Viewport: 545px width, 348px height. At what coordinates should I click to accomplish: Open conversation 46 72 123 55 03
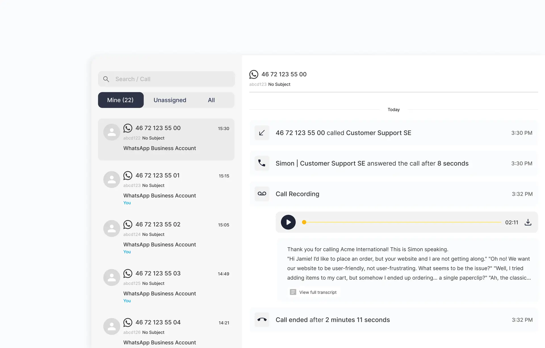coord(166,285)
